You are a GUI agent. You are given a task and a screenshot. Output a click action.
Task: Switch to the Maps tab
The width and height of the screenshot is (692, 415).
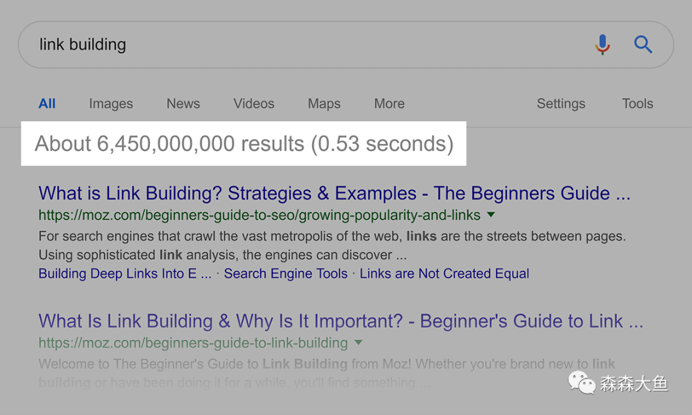[324, 104]
